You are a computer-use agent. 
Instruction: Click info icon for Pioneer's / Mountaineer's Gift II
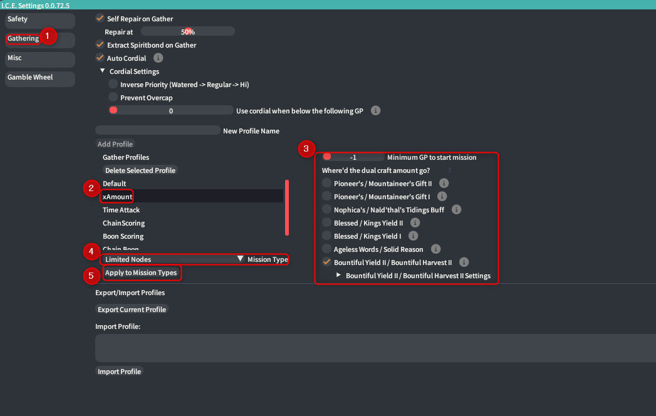tap(444, 184)
